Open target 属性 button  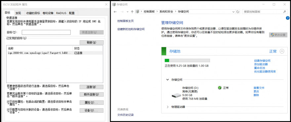[92, 102]
